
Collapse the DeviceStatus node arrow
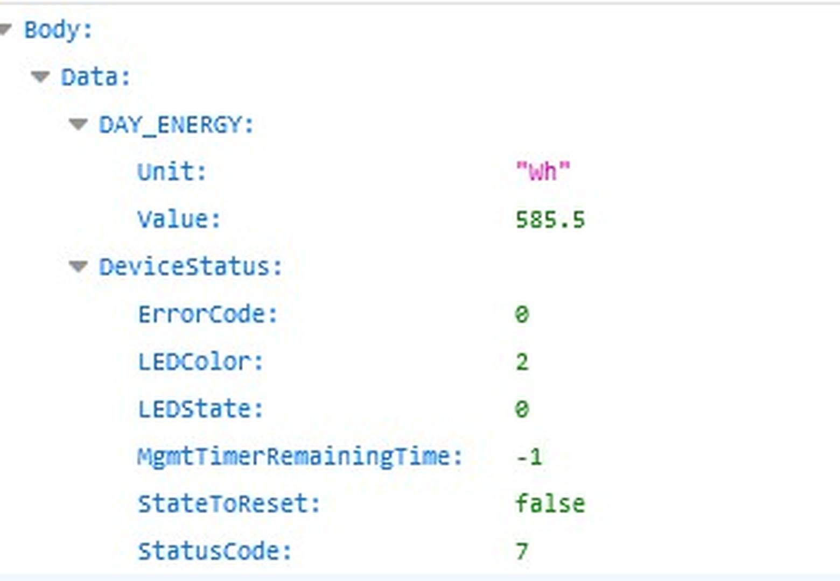coord(79,266)
